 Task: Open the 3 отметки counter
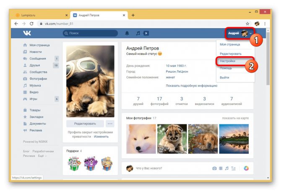(x=182, y=101)
